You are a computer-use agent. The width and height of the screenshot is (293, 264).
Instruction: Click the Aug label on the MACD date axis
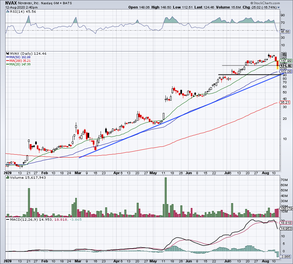(265, 261)
